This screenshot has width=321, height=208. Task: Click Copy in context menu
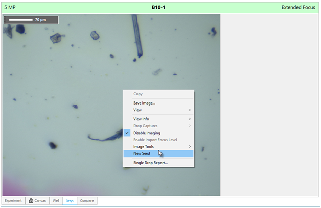[158, 94]
